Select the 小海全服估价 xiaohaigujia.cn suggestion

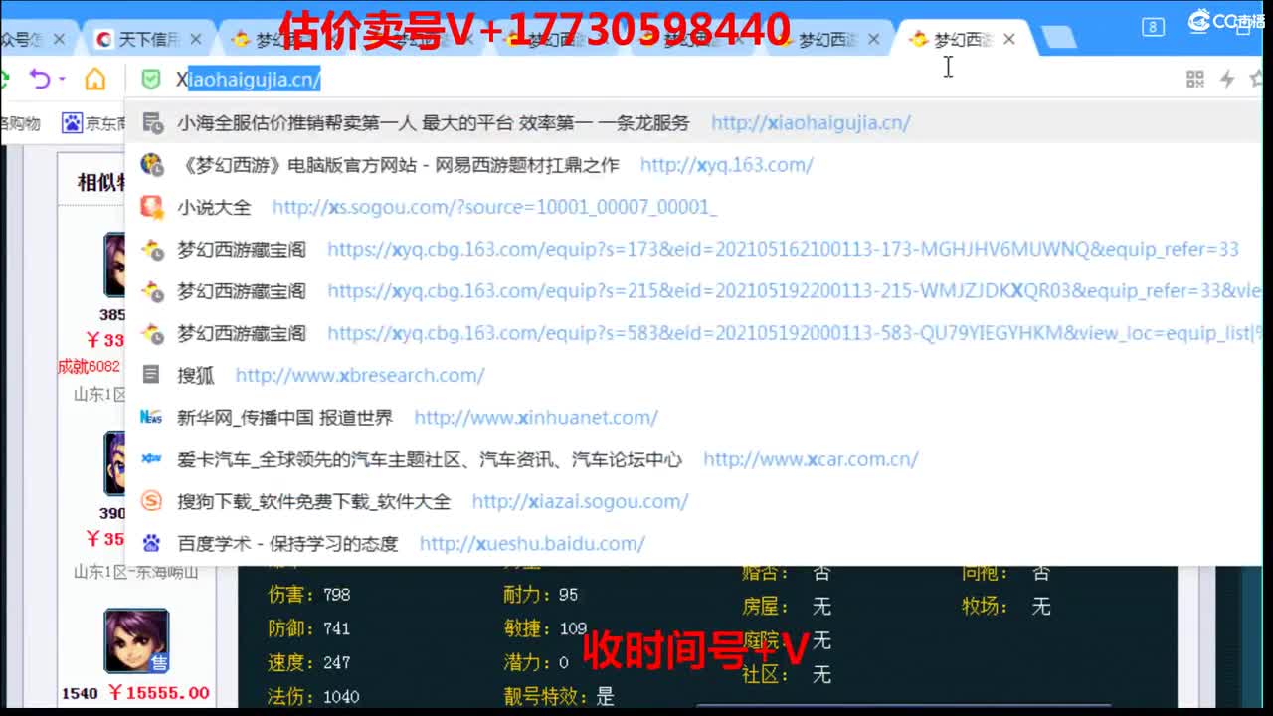[x=693, y=123]
